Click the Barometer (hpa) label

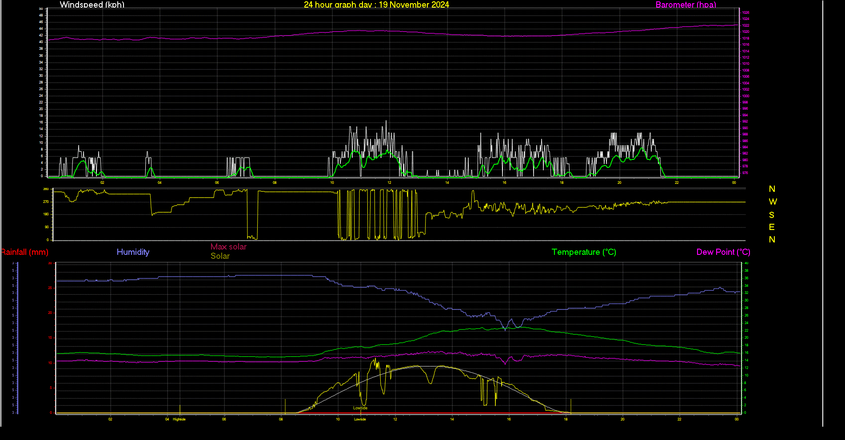point(686,4)
